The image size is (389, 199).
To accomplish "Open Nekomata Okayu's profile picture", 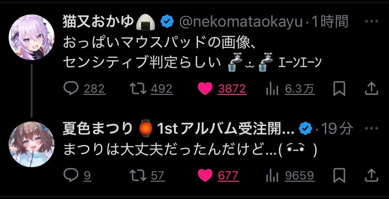I will (x=31, y=37).
